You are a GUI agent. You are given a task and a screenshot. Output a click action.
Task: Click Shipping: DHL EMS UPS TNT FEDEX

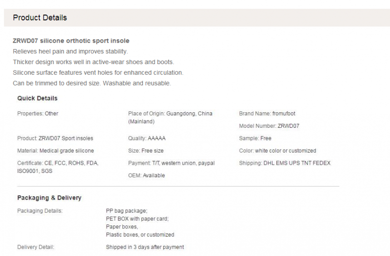(x=285, y=163)
